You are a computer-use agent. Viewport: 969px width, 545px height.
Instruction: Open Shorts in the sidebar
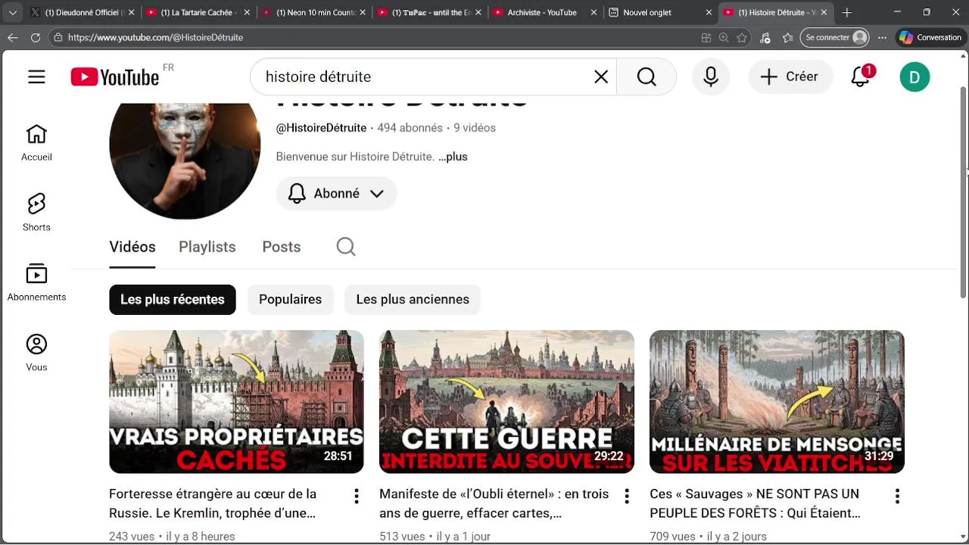pyautogui.click(x=36, y=213)
